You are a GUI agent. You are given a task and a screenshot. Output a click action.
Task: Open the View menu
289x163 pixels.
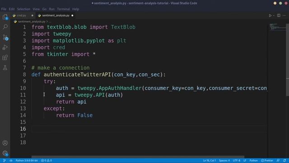[x=36, y=9]
